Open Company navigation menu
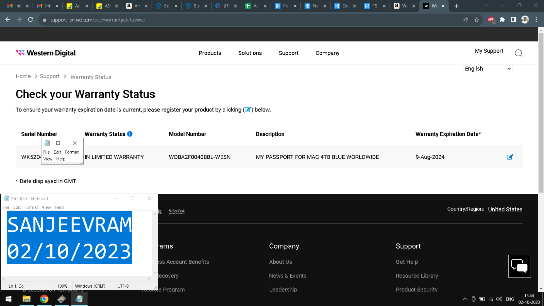 point(327,53)
